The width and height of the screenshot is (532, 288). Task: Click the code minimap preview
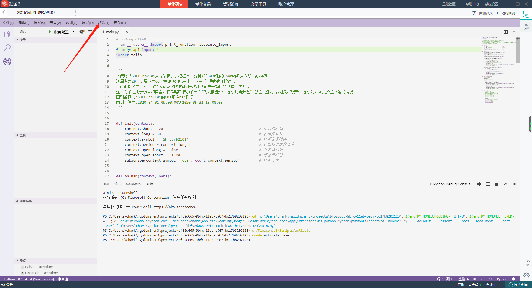(x=499, y=70)
